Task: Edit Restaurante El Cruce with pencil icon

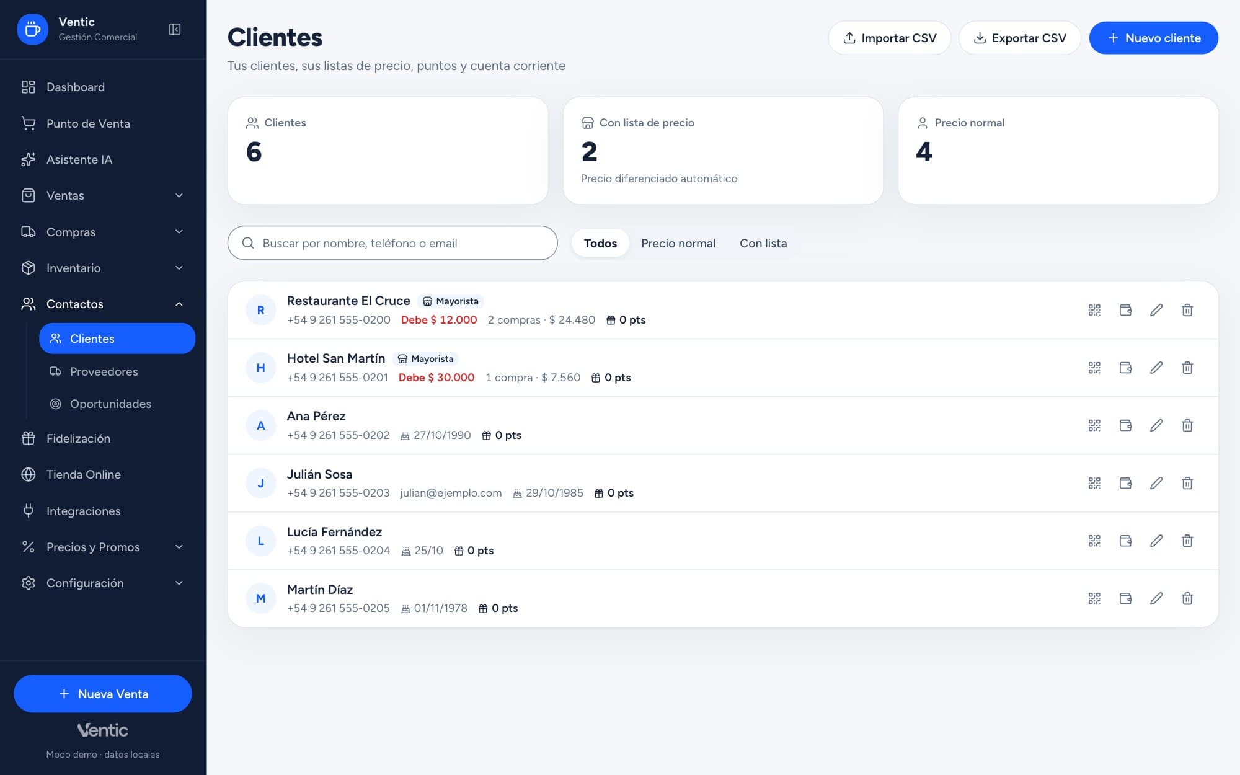Action: pyautogui.click(x=1156, y=310)
